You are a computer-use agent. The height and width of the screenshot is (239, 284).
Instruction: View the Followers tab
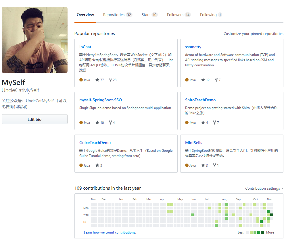coord(179,15)
